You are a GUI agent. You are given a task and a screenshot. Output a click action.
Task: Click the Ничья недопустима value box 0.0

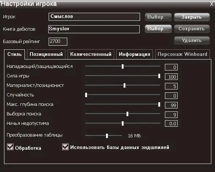tap(171, 123)
